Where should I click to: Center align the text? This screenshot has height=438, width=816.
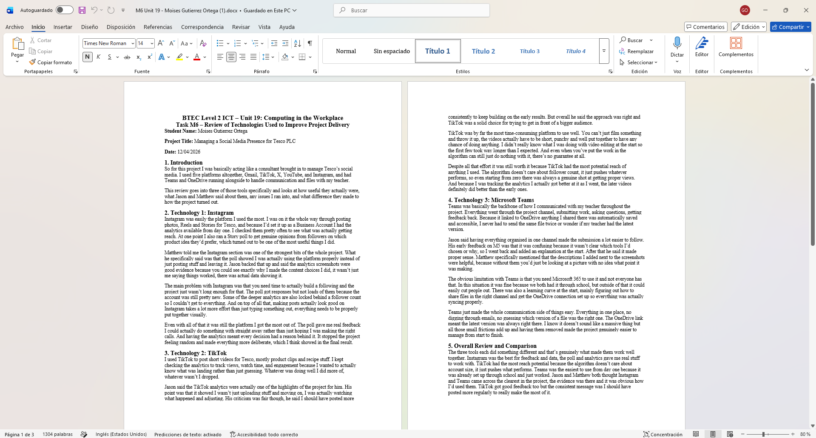point(231,57)
